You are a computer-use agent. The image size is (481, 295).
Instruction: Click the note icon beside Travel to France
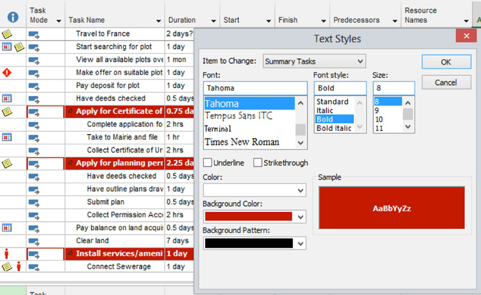point(7,34)
